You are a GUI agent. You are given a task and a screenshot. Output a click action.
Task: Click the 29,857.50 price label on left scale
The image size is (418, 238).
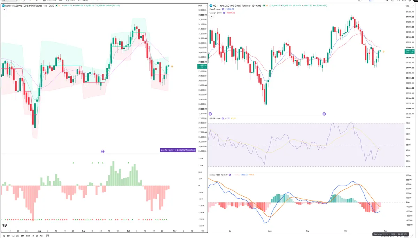click(202, 65)
